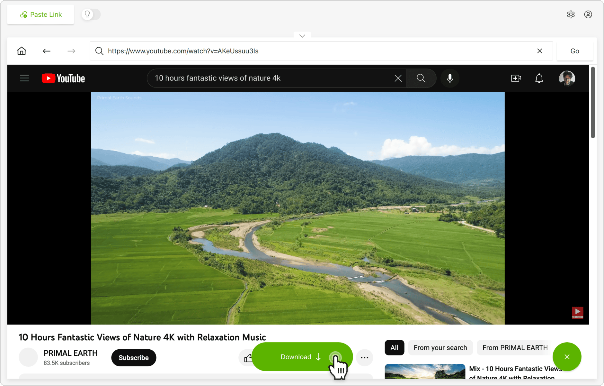This screenshot has width=604, height=386.
Task: Click the YouTube logo
Action: click(x=63, y=78)
